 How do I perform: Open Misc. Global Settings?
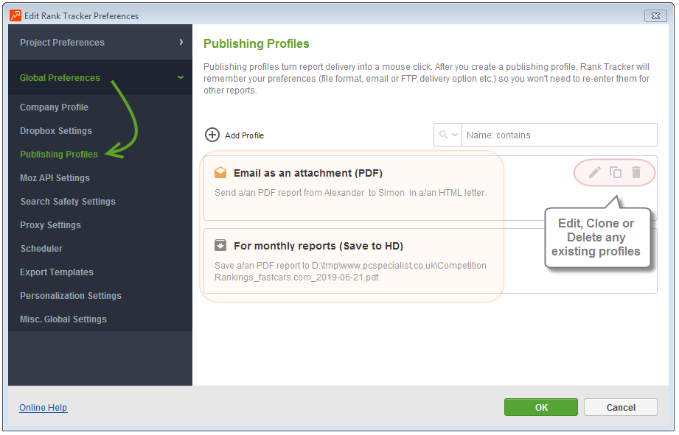point(63,319)
